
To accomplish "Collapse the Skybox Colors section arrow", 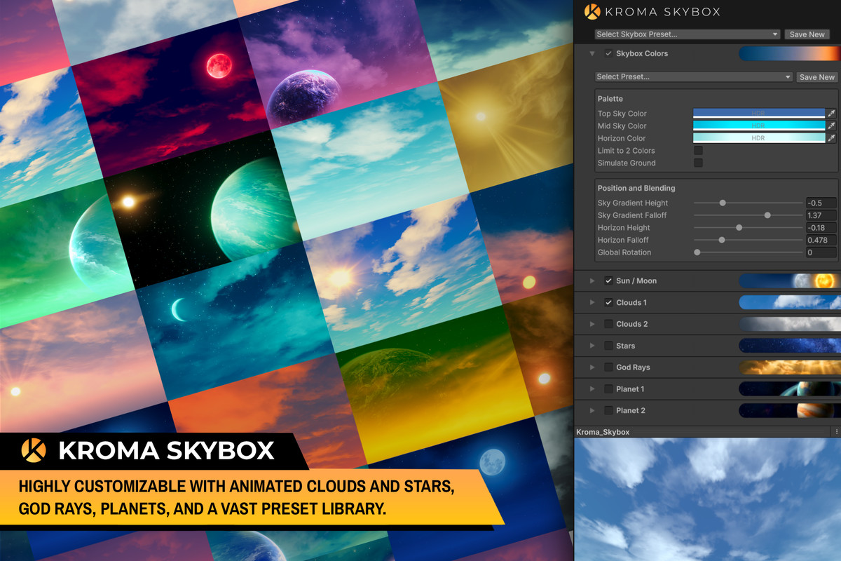I will tap(592, 53).
